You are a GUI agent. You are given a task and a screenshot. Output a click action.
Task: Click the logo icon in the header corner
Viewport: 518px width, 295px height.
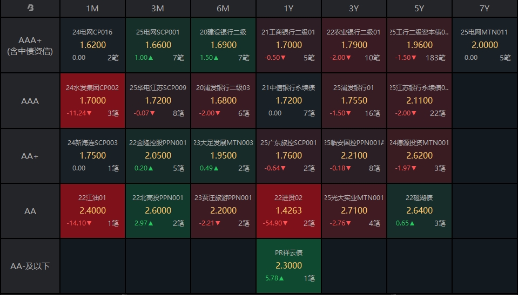point(30,8)
